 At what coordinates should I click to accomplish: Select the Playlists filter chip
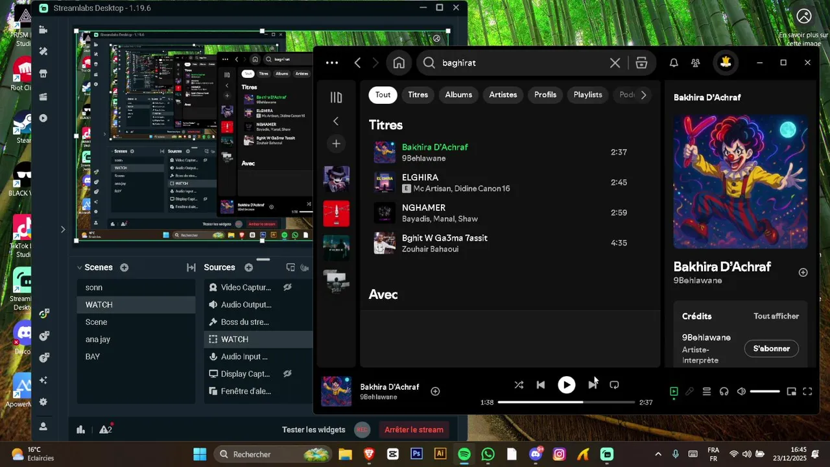tap(588, 95)
